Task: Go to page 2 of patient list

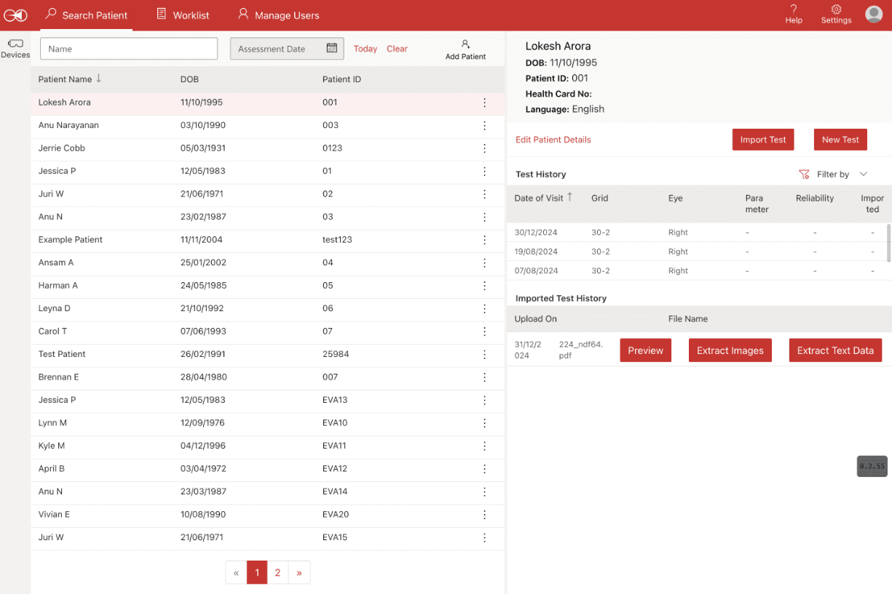Action: [x=277, y=573]
